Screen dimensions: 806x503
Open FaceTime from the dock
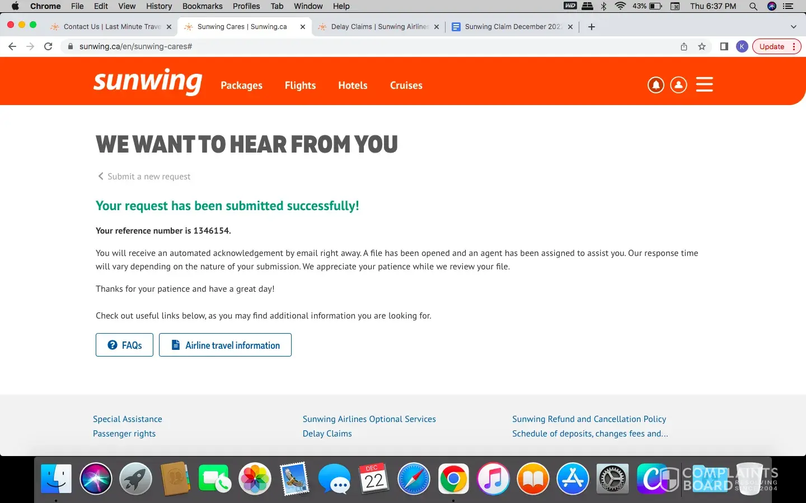click(215, 479)
